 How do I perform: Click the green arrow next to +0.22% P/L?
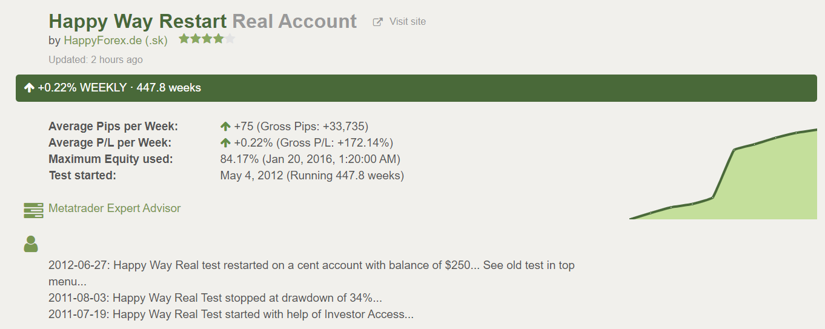point(225,143)
